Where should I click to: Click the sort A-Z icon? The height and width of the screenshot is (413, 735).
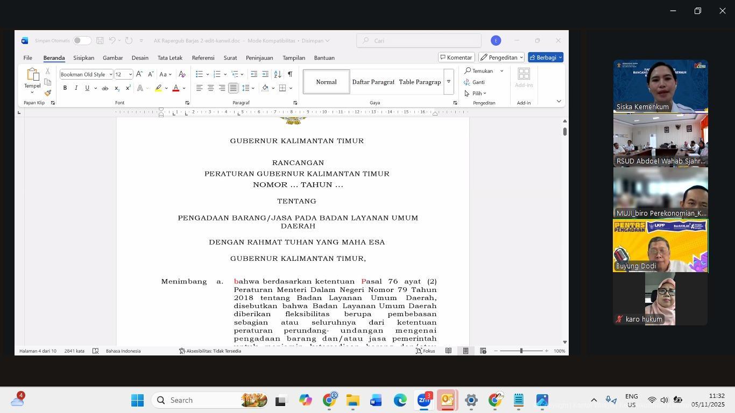click(278, 74)
